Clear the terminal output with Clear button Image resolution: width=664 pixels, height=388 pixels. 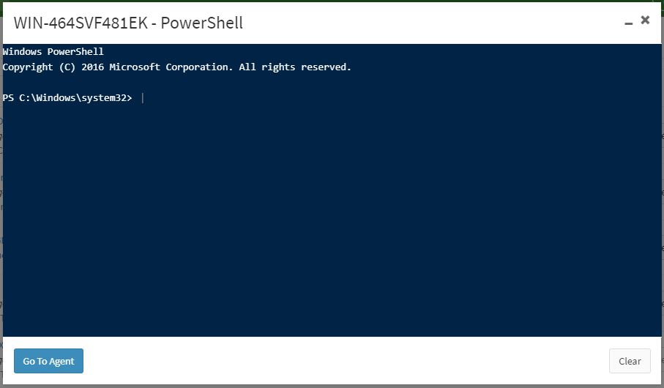point(630,361)
